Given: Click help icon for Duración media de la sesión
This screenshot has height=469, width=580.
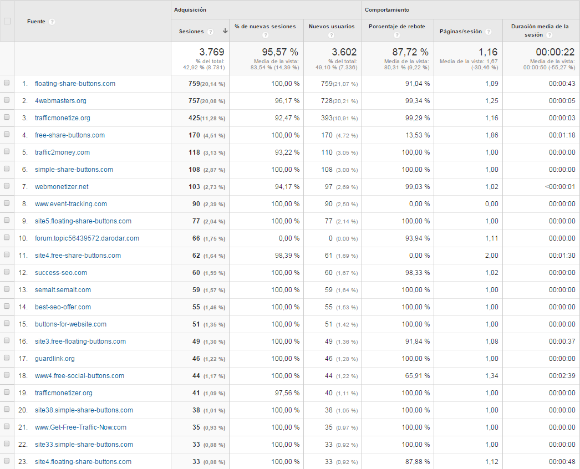Looking at the screenshot, I should pos(548,35).
